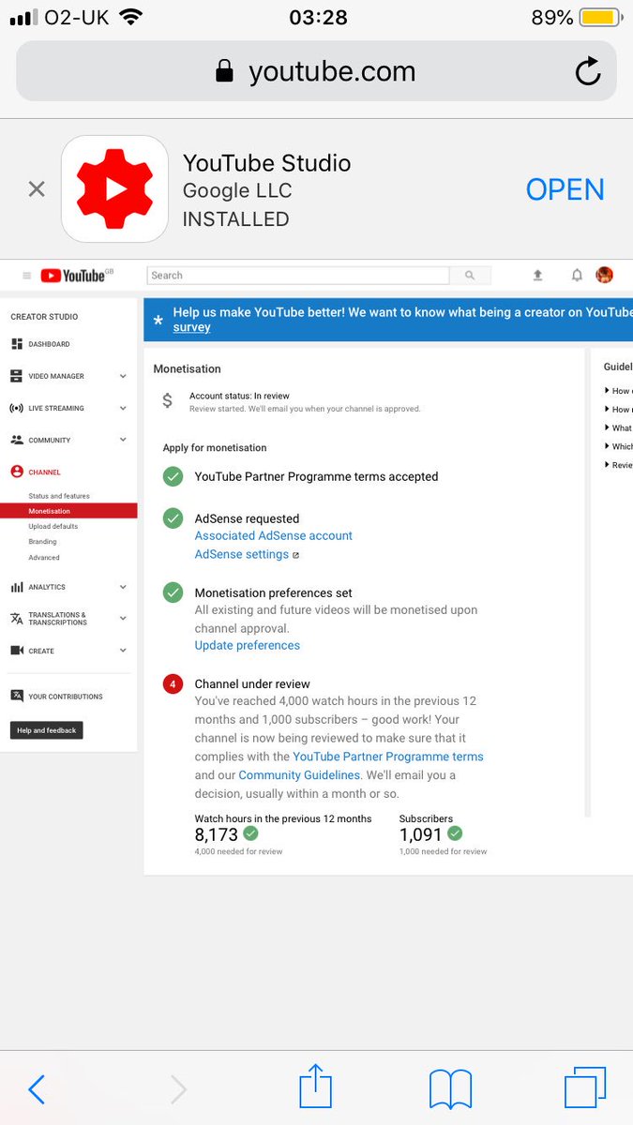Image resolution: width=633 pixels, height=1125 pixels.
Task: Click the Live Streaming broadcast icon
Action: tap(16, 408)
